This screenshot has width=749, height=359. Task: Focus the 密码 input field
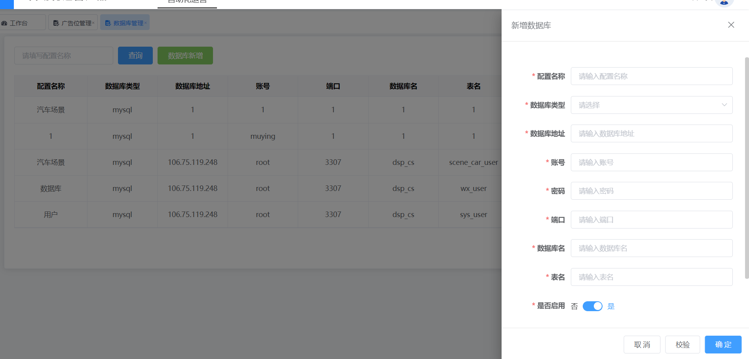click(x=651, y=191)
